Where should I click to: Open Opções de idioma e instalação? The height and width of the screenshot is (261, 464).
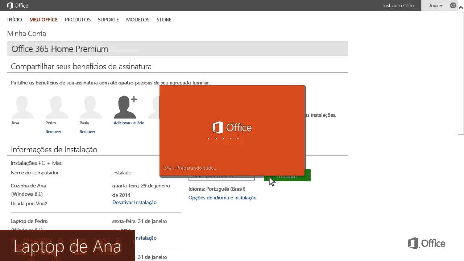[222, 198]
